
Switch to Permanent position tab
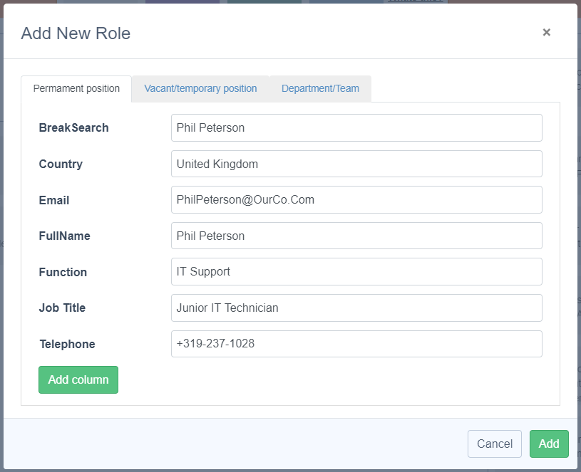tap(76, 89)
